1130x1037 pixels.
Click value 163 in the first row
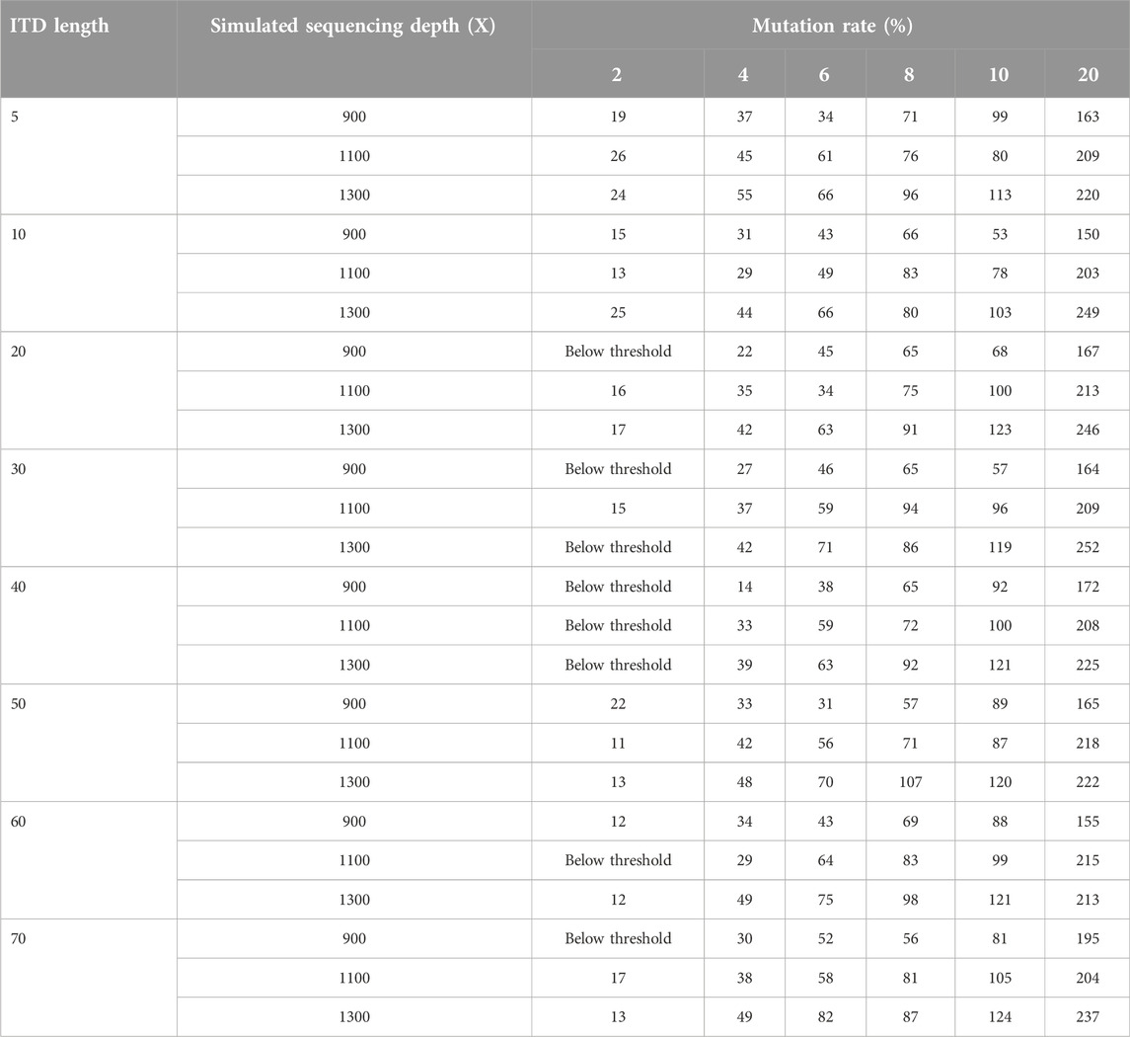coord(1088,117)
